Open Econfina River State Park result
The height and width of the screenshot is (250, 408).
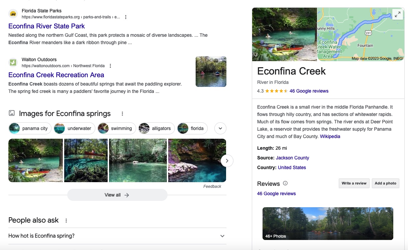coord(46,26)
